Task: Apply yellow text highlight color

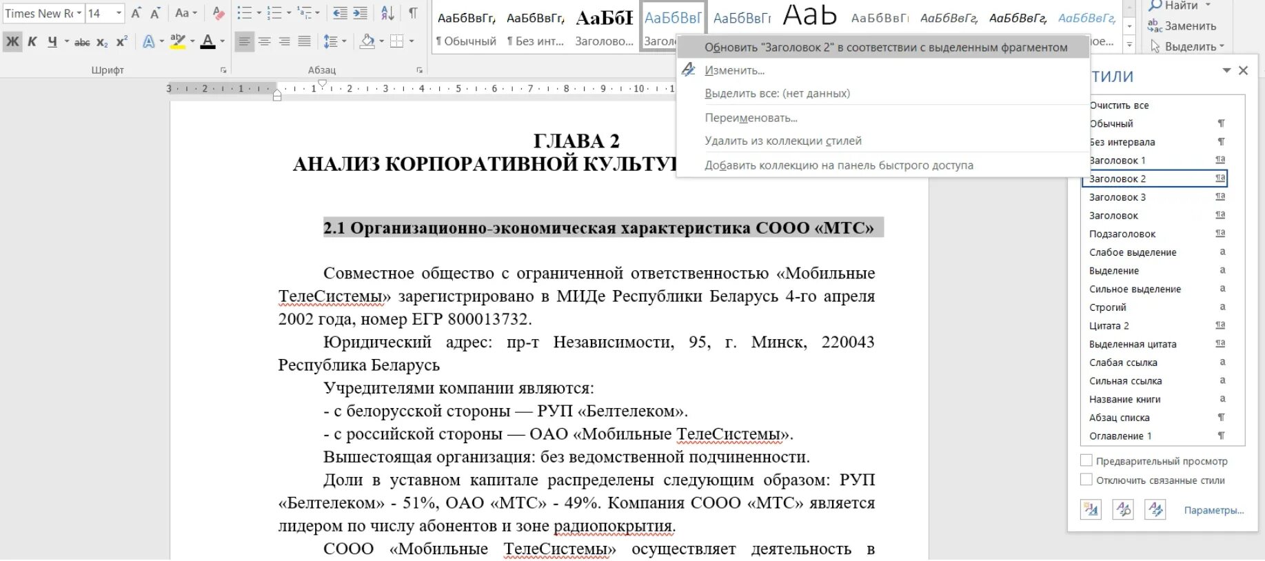Action: click(x=178, y=42)
